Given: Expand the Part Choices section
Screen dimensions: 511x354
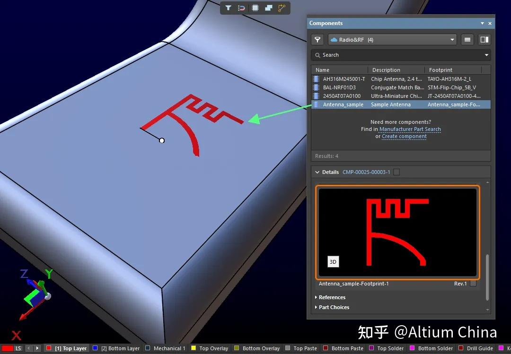Looking at the screenshot, I should 332,307.
